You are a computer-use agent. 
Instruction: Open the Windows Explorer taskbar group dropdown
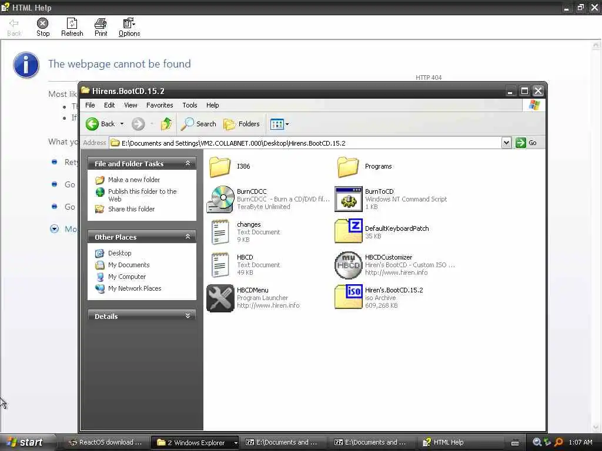click(x=236, y=443)
